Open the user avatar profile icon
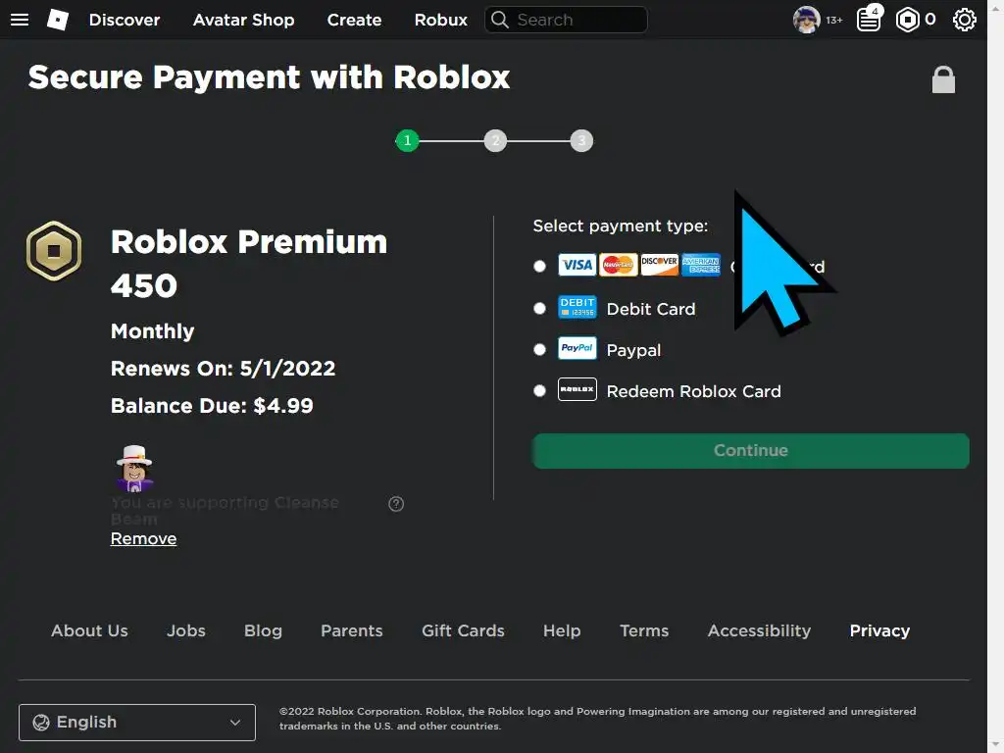Screen dimensions: 1004x753 (806, 20)
